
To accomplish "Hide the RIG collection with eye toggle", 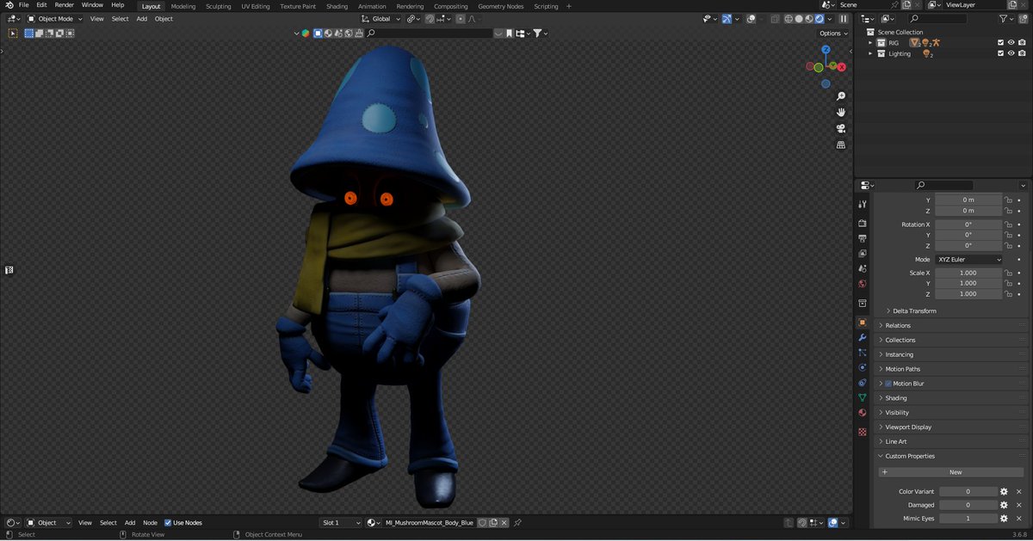I will [x=1011, y=41].
